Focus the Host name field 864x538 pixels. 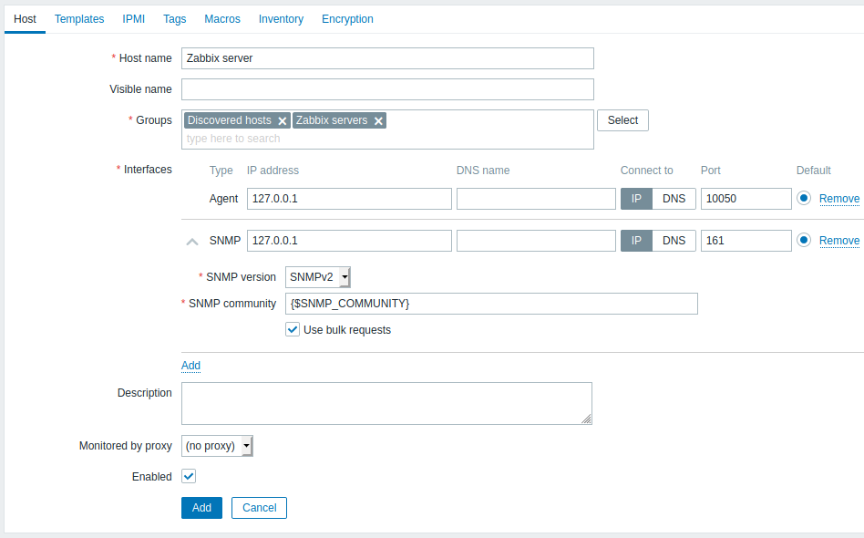tap(387, 58)
